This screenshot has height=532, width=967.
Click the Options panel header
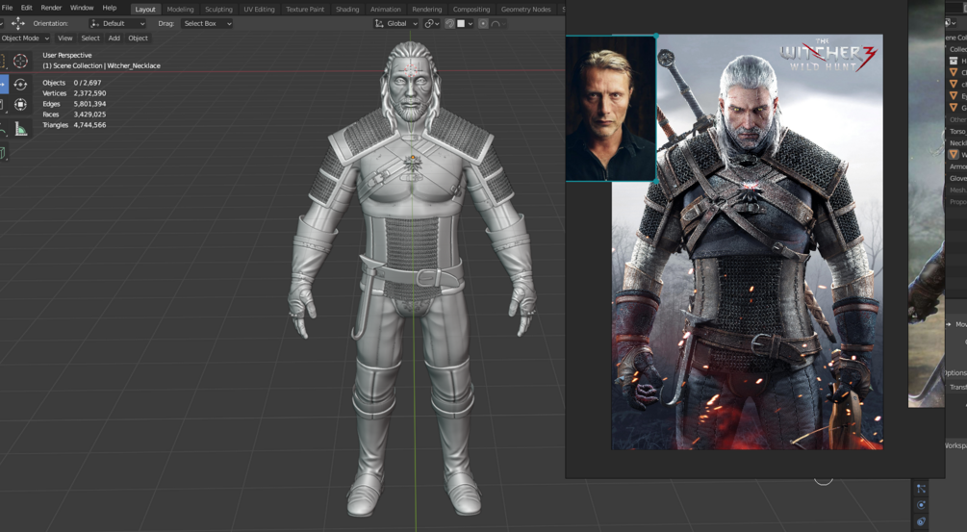pyautogui.click(x=955, y=373)
